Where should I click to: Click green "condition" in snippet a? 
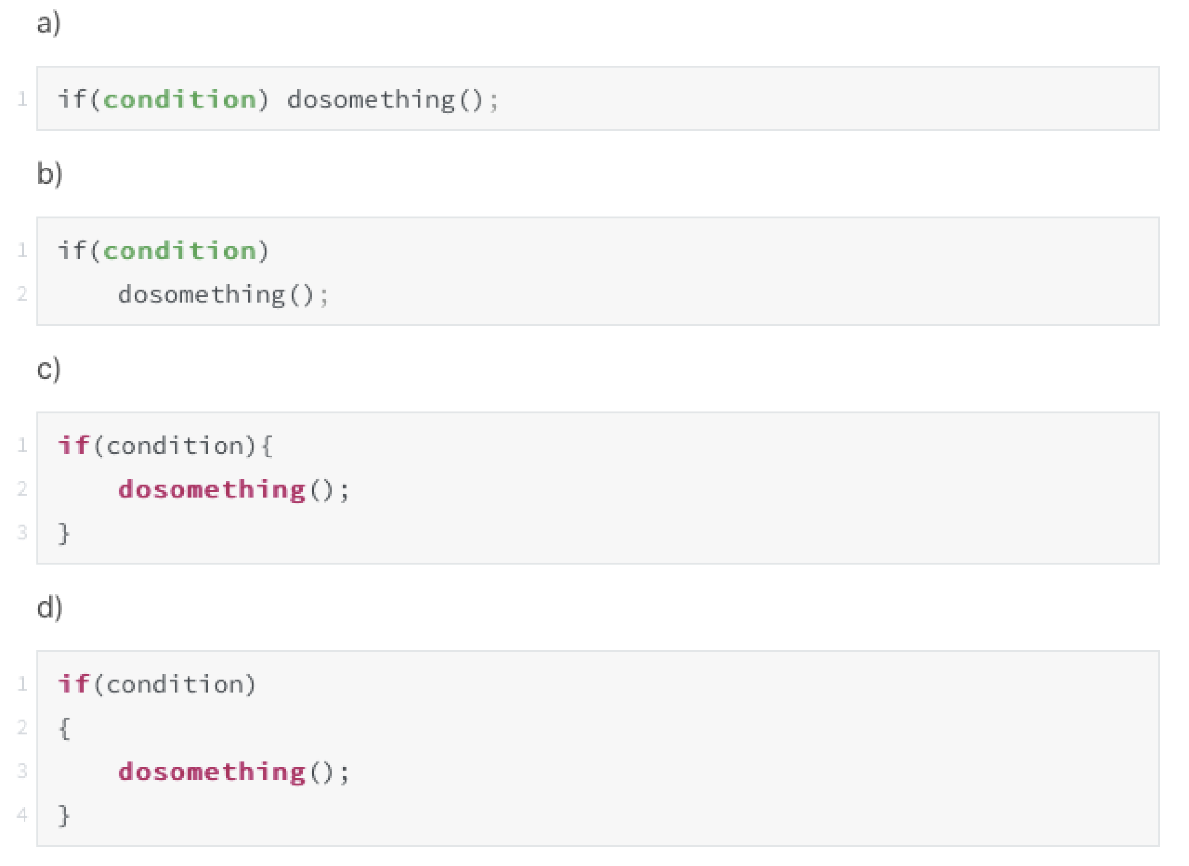[x=180, y=100]
